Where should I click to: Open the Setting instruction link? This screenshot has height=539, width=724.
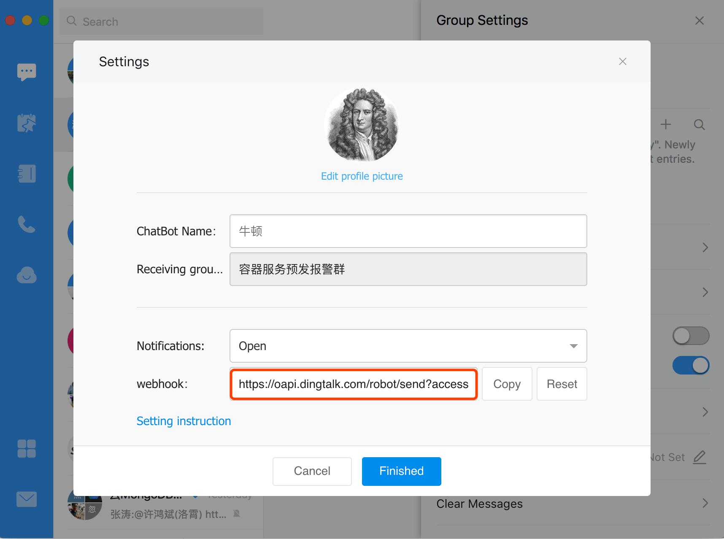(x=184, y=421)
